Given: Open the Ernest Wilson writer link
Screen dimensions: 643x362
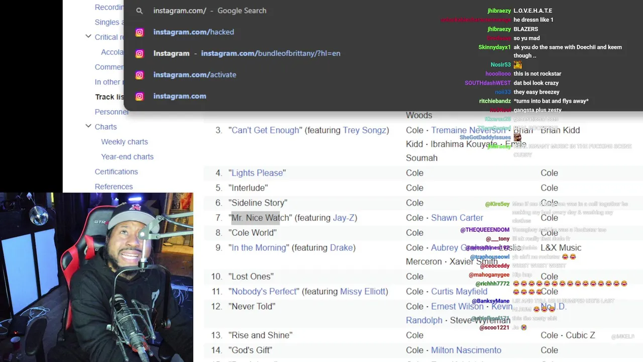Looking at the screenshot, I should click(457, 306).
